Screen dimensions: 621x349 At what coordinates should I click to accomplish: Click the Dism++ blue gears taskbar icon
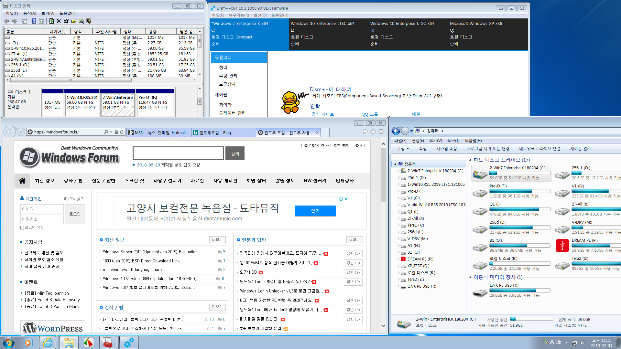(x=129, y=343)
